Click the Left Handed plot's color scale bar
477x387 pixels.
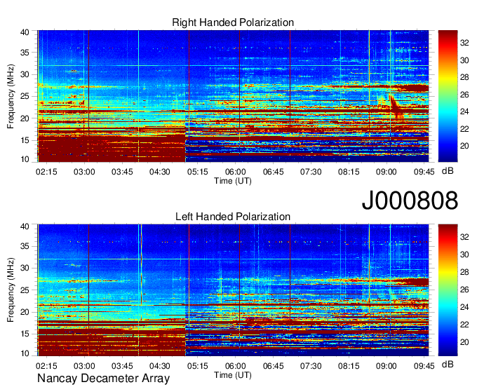[x=448, y=290]
